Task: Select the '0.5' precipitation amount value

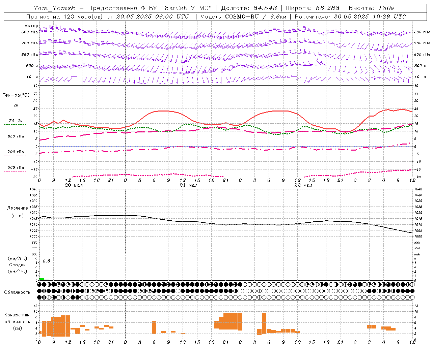Action: pos(47,261)
